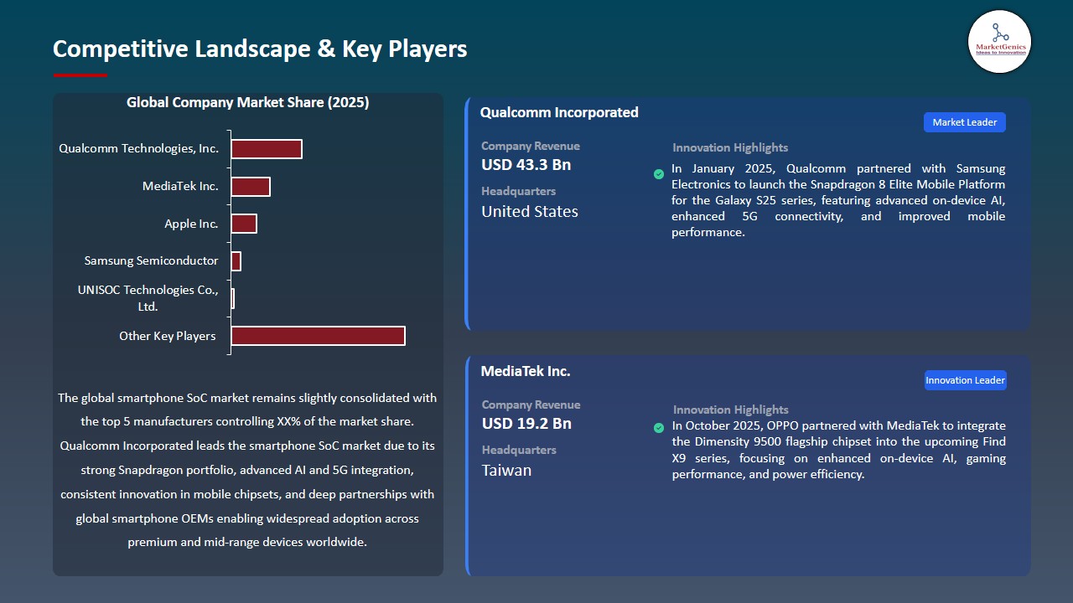Select the Qualcomm Technologies, Inc. bar
Viewport: 1073px width, 603px height.
coord(267,149)
